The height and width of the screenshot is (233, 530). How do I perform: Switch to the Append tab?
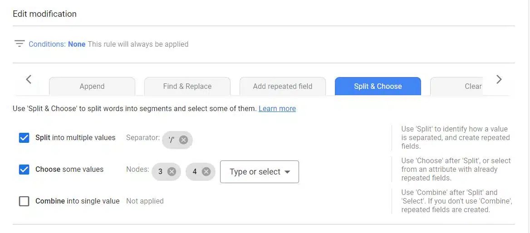click(x=92, y=86)
